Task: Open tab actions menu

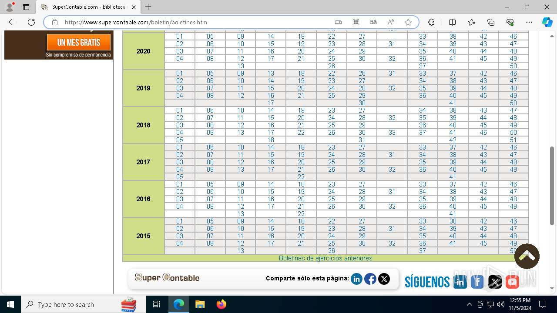Action: pos(26,7)
